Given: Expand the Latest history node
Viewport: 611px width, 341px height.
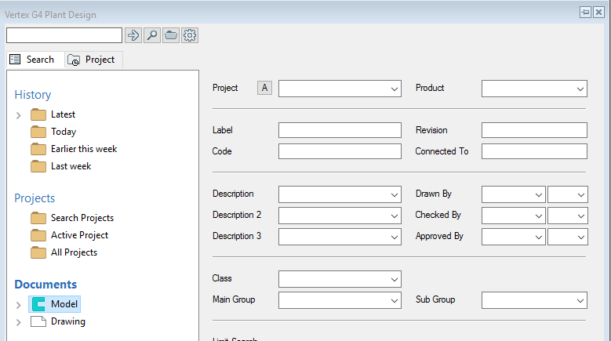Looking at the screenshot, I should (18, 115).
